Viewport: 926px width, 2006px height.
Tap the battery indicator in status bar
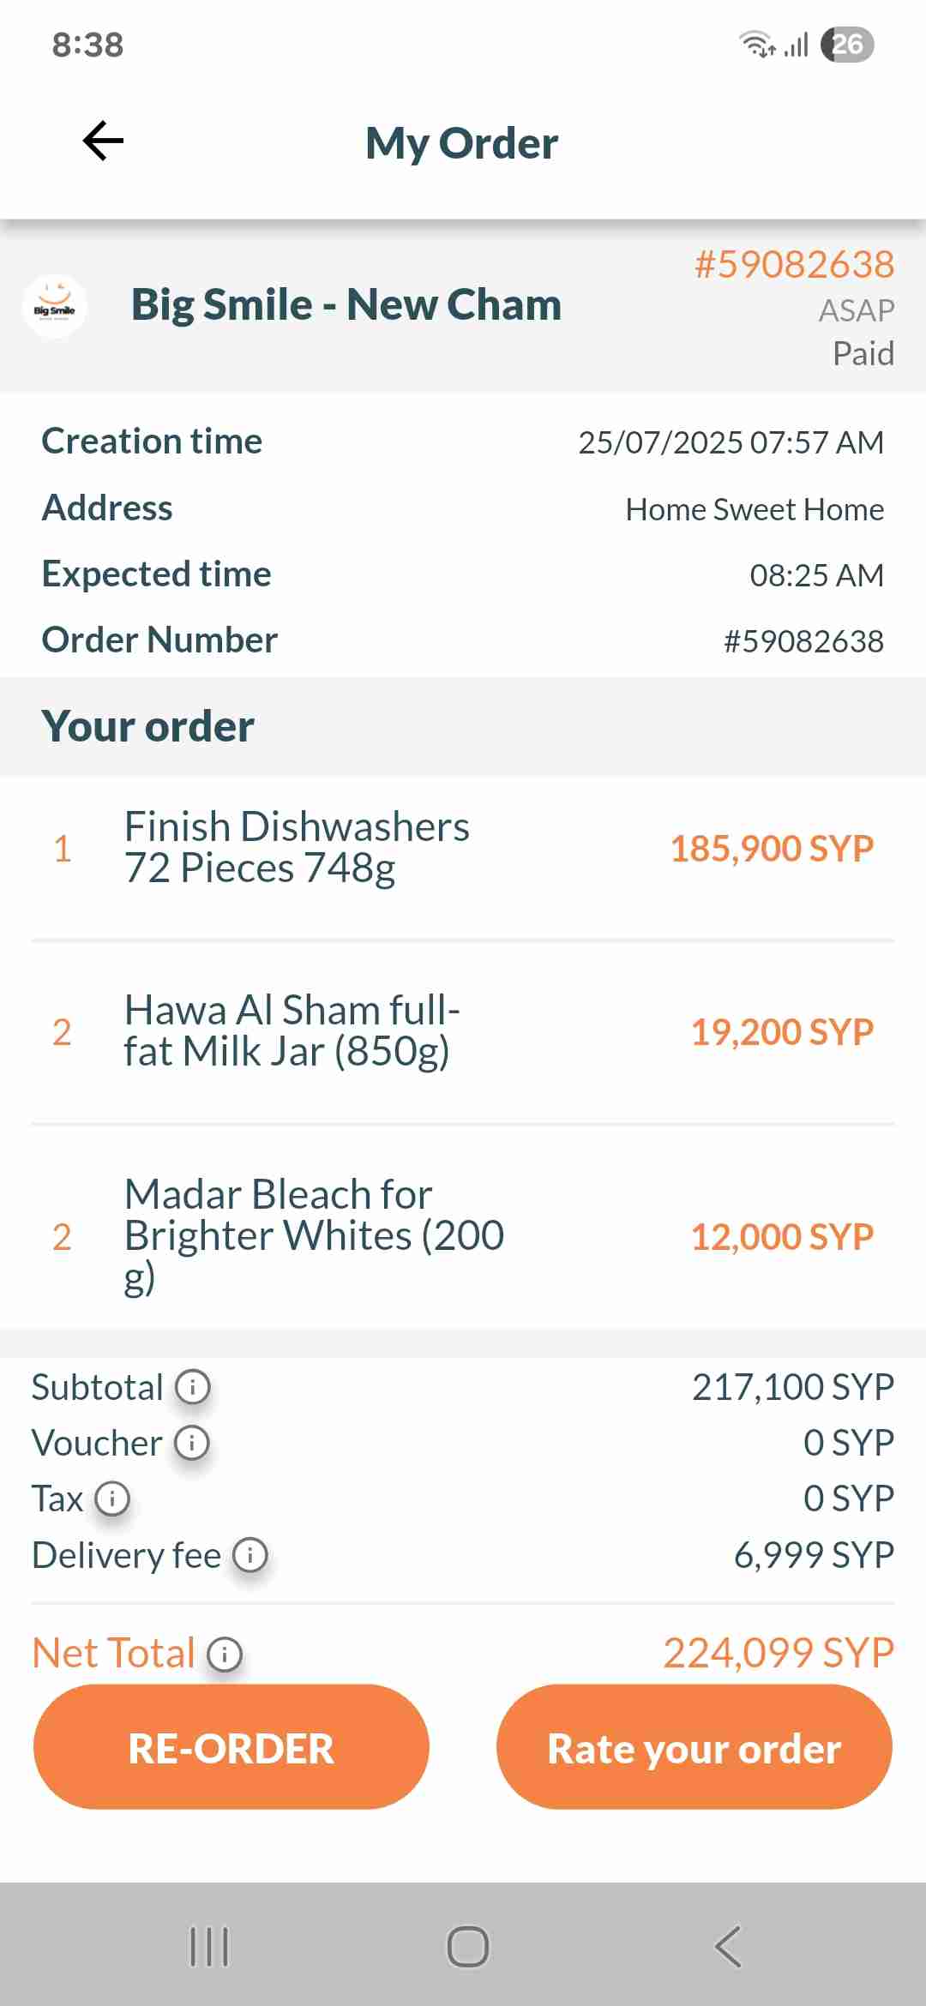(847, 45)
